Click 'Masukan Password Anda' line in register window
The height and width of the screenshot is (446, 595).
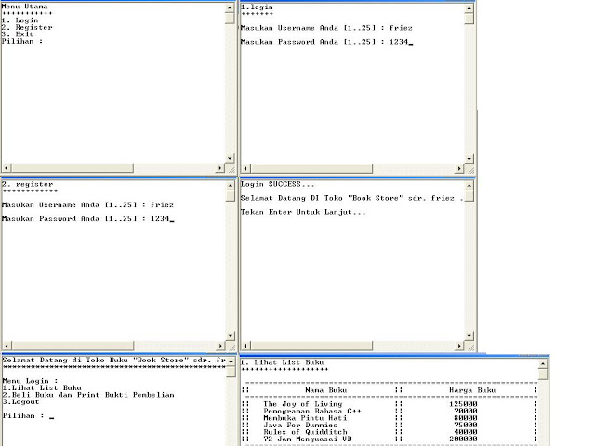[87, 219]
